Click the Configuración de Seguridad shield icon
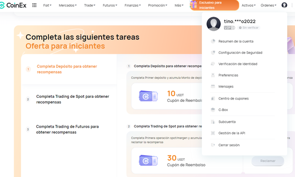This screenshot has width=295, height=177. pos(213,53)
